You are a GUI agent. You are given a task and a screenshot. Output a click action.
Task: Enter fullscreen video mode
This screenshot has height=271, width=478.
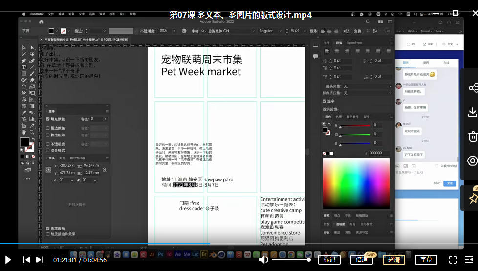coord(453,260)
